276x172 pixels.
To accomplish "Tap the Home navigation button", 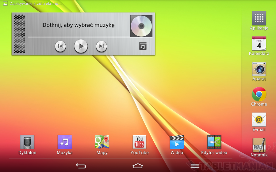I will point(138,166).
